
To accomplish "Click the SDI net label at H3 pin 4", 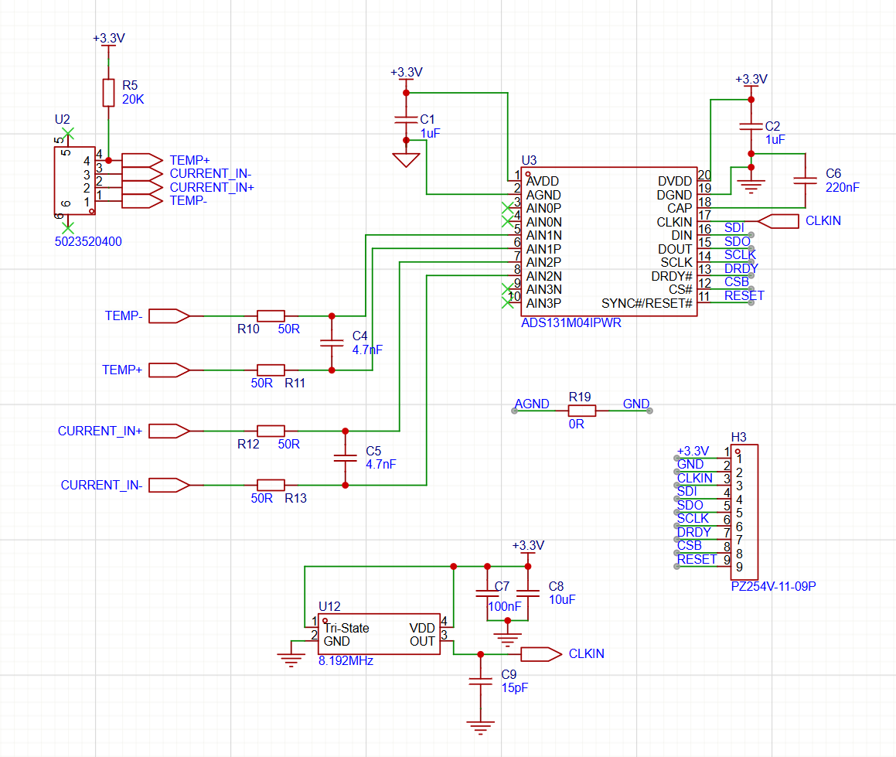I will click(x=686, y=492).
